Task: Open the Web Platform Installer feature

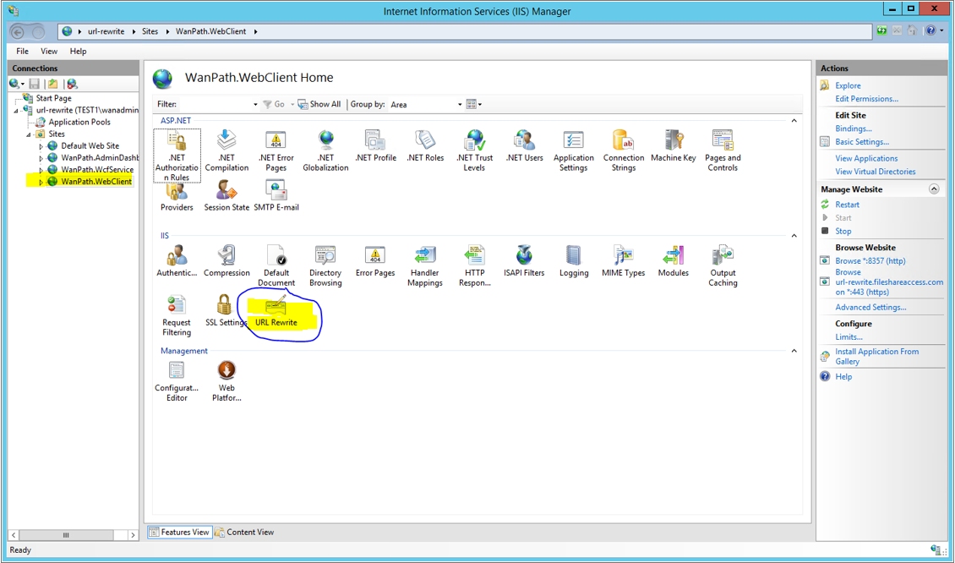Action: (x=226, y=380)
